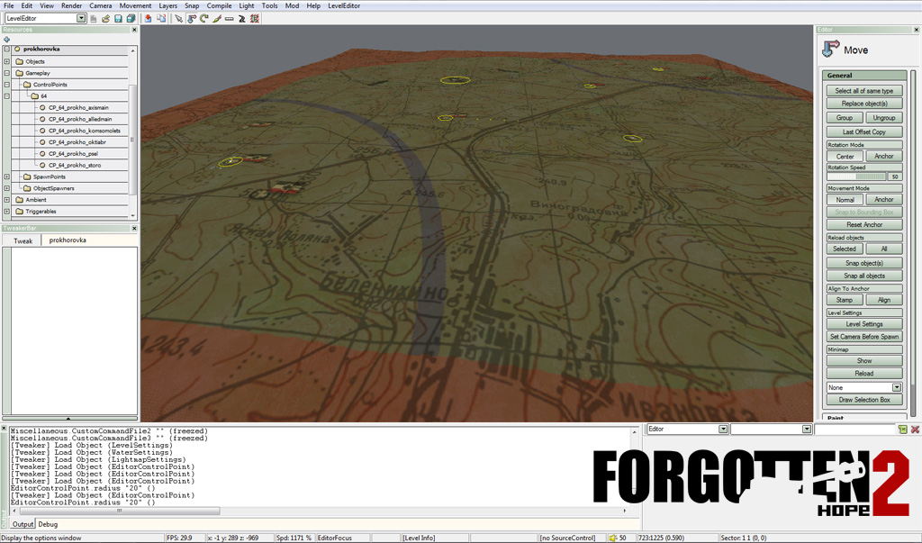The height and width of the screenshot is (543, 922).
Task: Expand the Objects folder
Action: (x=7, y=61)
